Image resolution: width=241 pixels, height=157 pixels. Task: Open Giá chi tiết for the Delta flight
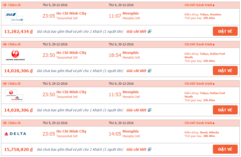pyautogui.click(x=136, y=149)
